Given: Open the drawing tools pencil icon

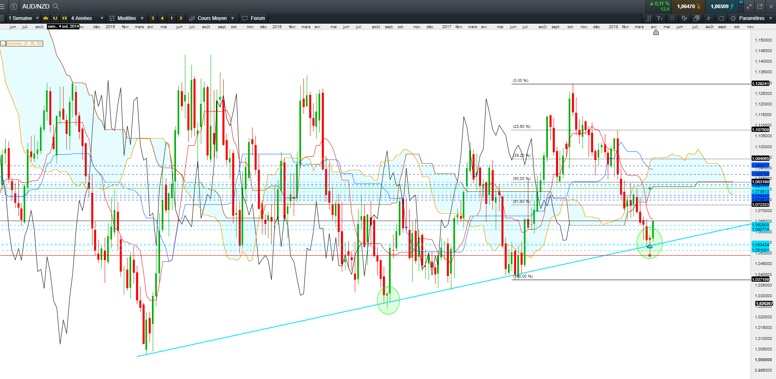Looking at the screenshot, I should coord(684,18).
